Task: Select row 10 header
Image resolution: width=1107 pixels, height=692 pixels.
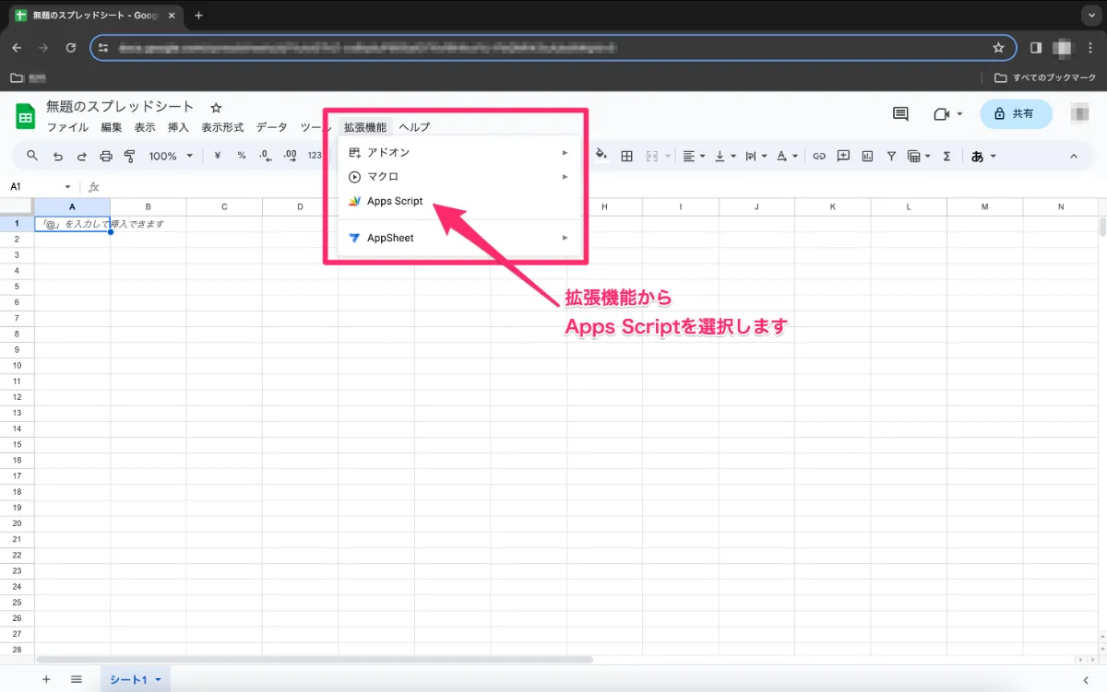Action: [x=17, y=366]
